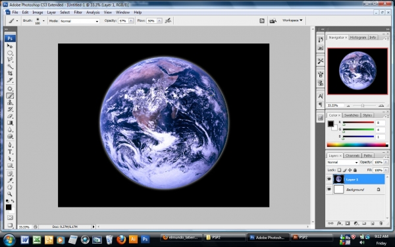This screenshot has width=395, height=247.
Task: Click the add layer mask button
Action: tap(348, 223)
